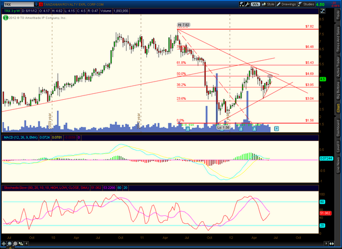Click the scroll right arrow at bottom right
Image resolution: width=342 pixels, height=249 pixels.
pyautogui.click(x=327, y=244)
